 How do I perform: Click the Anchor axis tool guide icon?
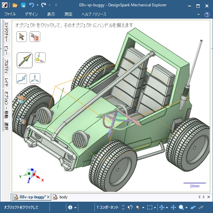click(40, 58)
